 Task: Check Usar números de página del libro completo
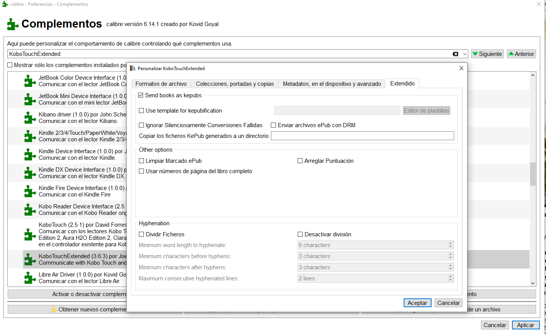(142, 171)
